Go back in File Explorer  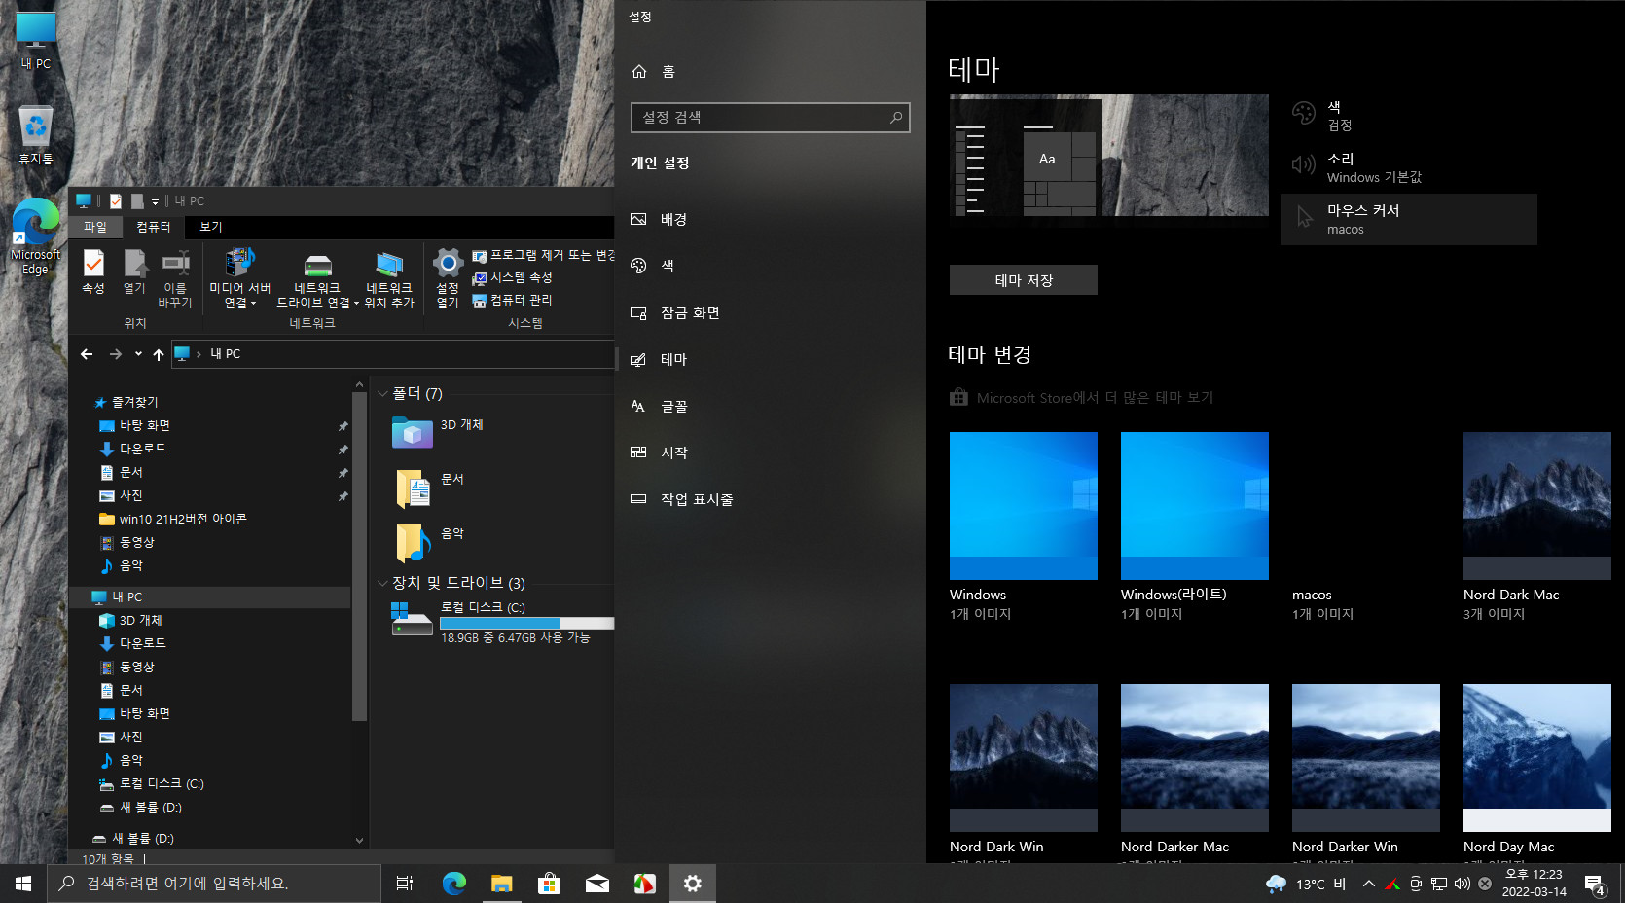[87, 354]
